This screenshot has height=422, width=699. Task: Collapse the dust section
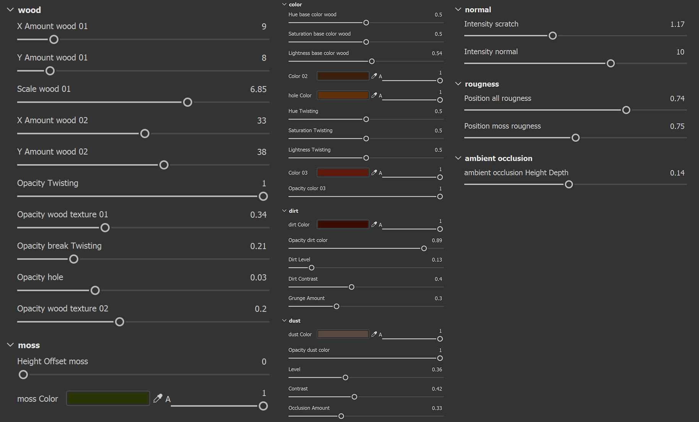(x=284, y=321)
